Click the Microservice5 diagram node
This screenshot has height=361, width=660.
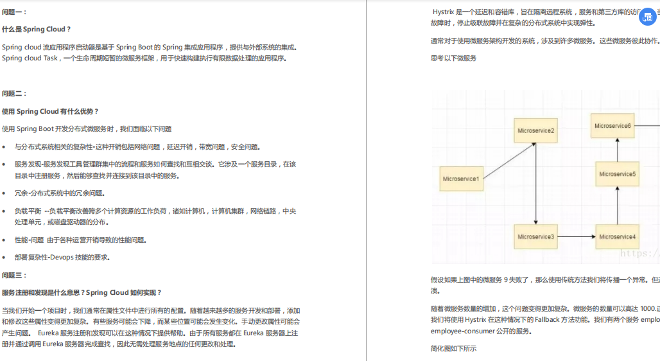click(618, 174)
